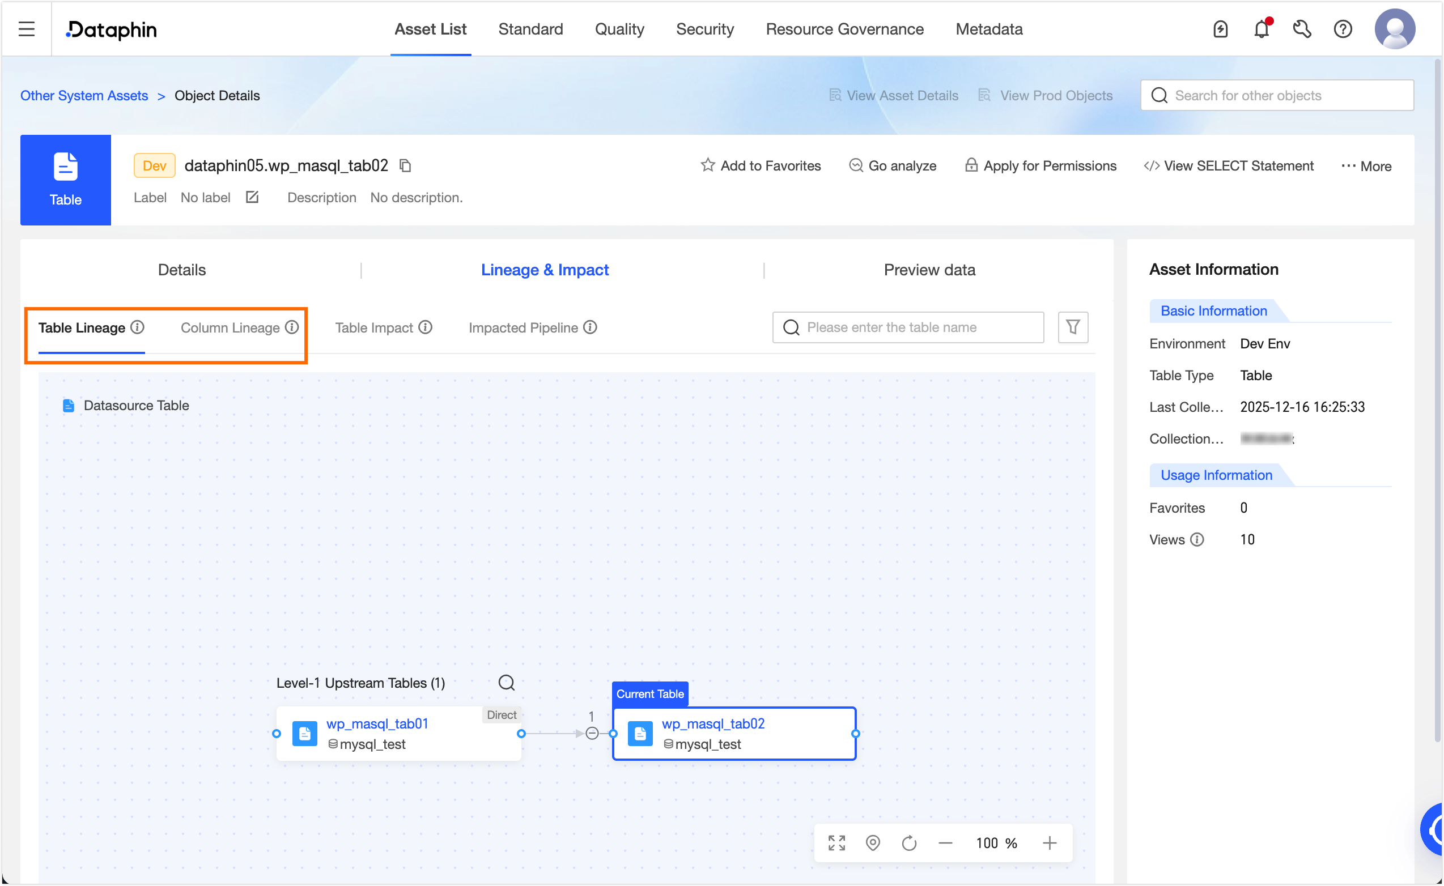Open the user avatar menu
The height and width of the screenshot is (886, 1444).
pos(1395,29)
